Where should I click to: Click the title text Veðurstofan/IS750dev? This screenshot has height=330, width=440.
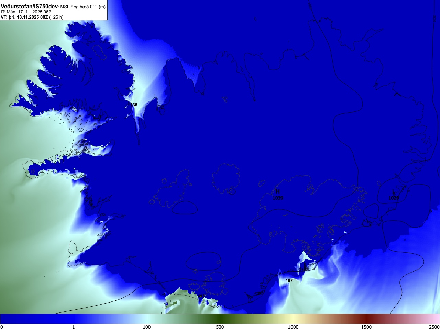29,7
